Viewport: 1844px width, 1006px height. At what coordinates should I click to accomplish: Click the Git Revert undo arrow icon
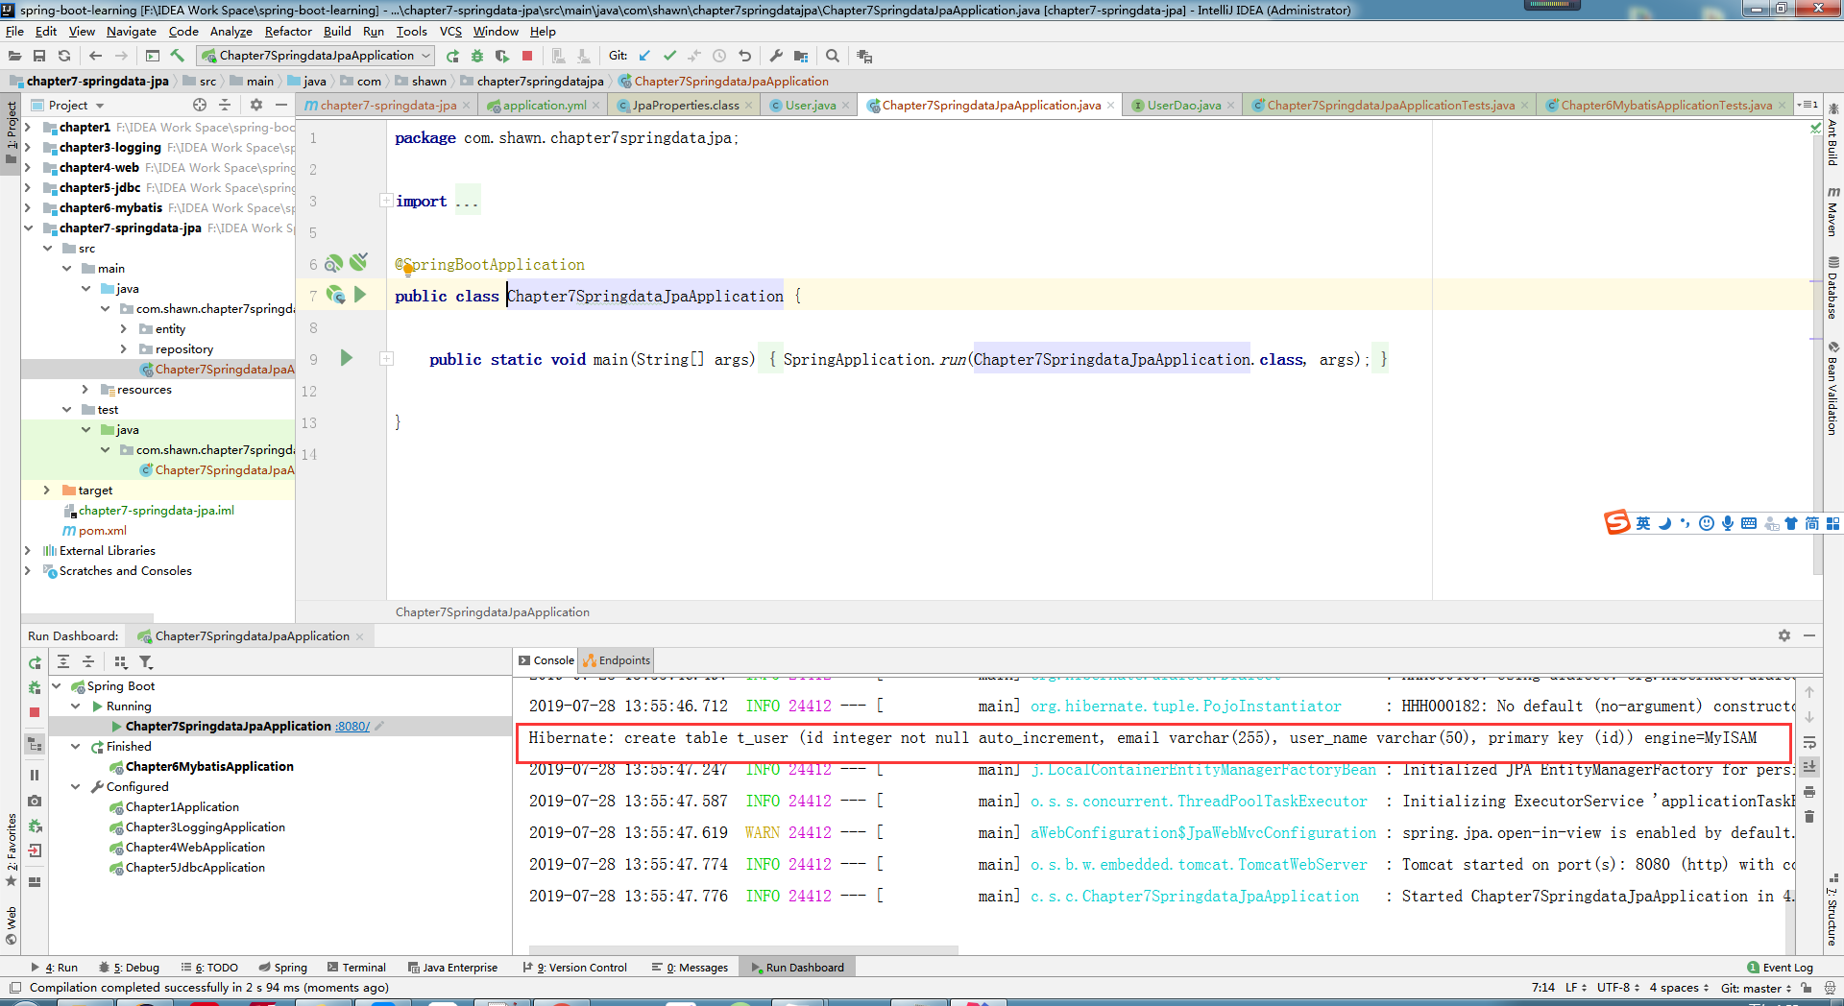[744, 56]
